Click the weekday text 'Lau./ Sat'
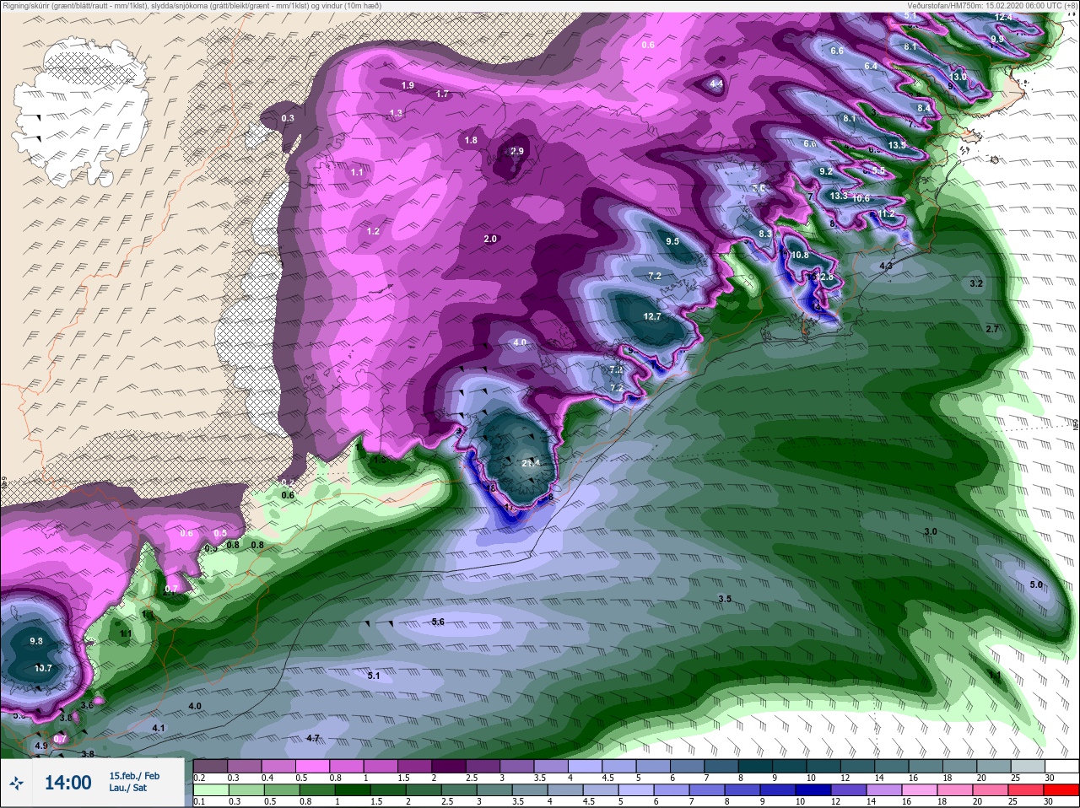1080x808 pixels. pyautogui.click(x=127, y=789)
